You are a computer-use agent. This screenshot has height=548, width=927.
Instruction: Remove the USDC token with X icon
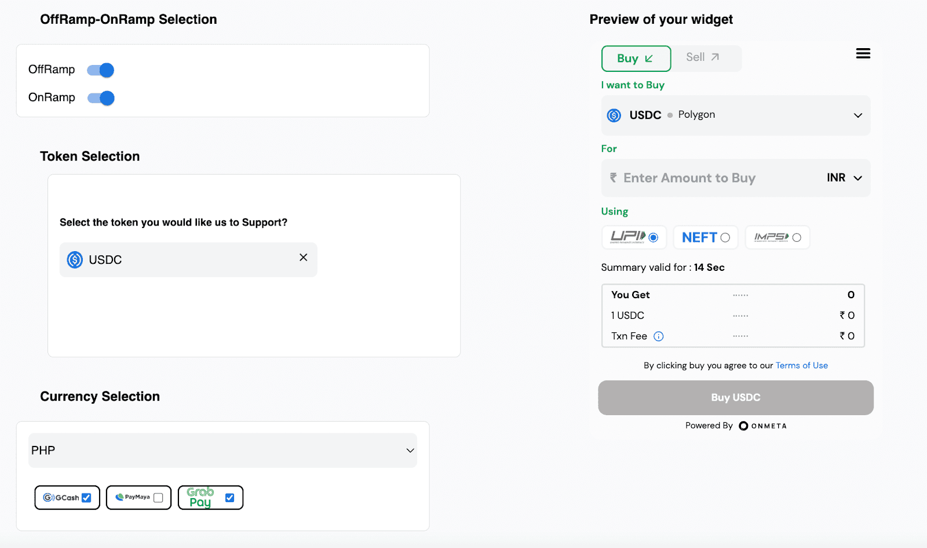point(303,257)
